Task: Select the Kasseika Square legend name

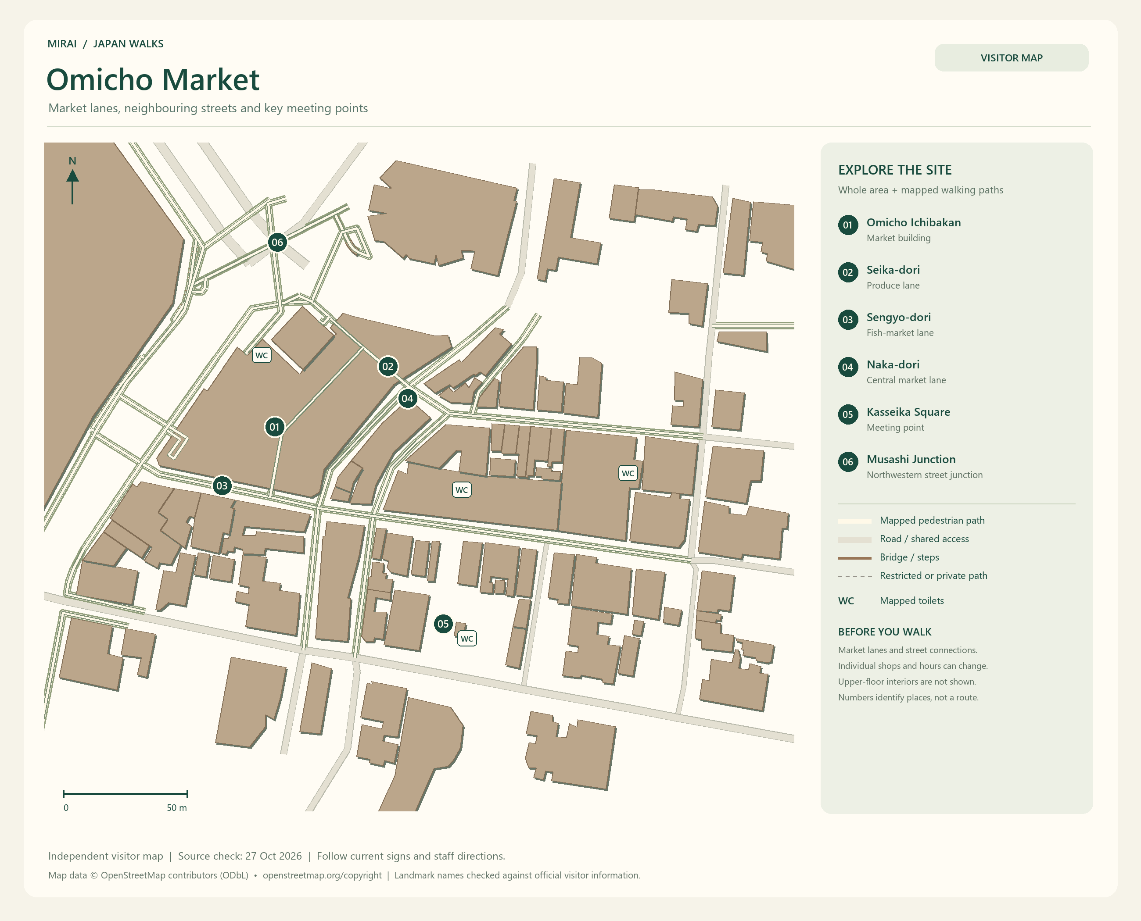Action: click(x=908, y=412)
